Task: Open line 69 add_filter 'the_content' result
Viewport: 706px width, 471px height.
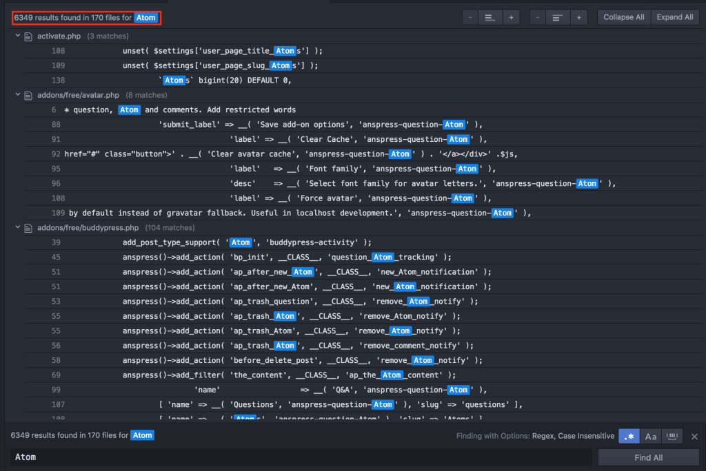Action: click(363, 375)
